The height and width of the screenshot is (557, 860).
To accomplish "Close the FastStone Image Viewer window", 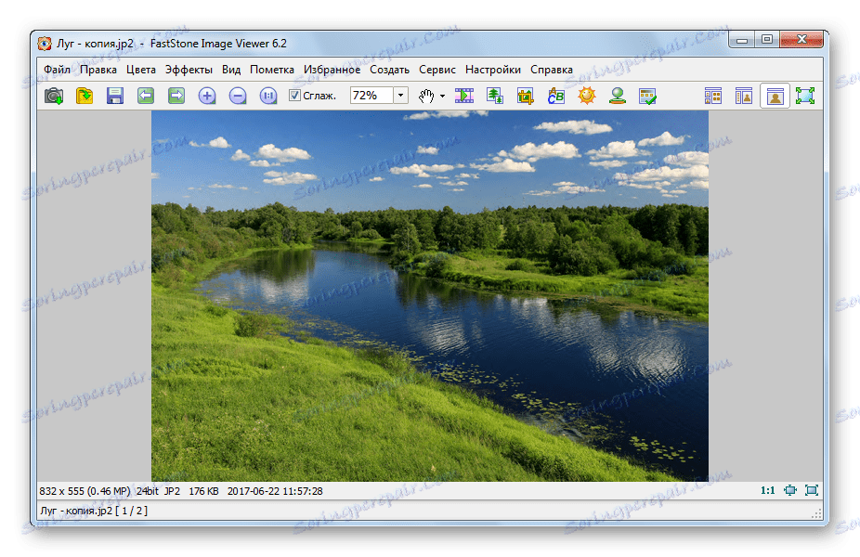I will [x=801, y=40].
